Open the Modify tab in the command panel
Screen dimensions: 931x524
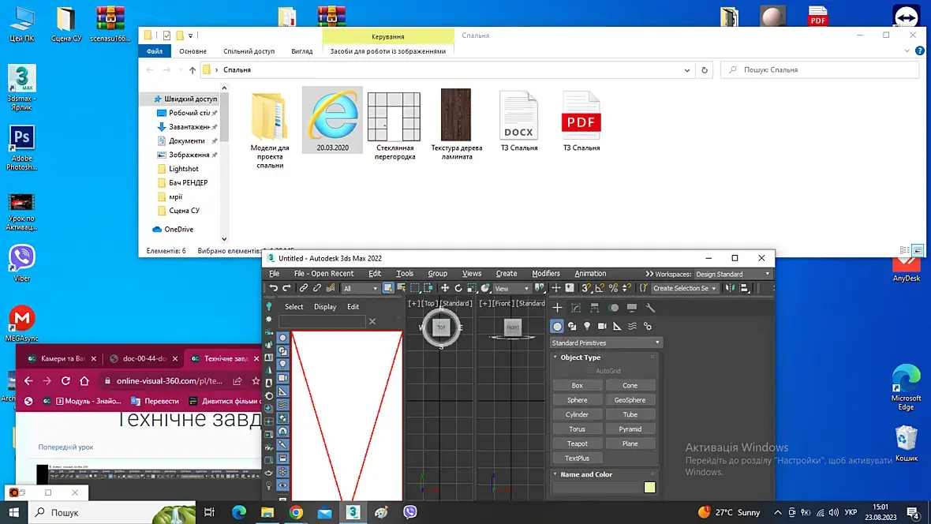tap(576, 308)
